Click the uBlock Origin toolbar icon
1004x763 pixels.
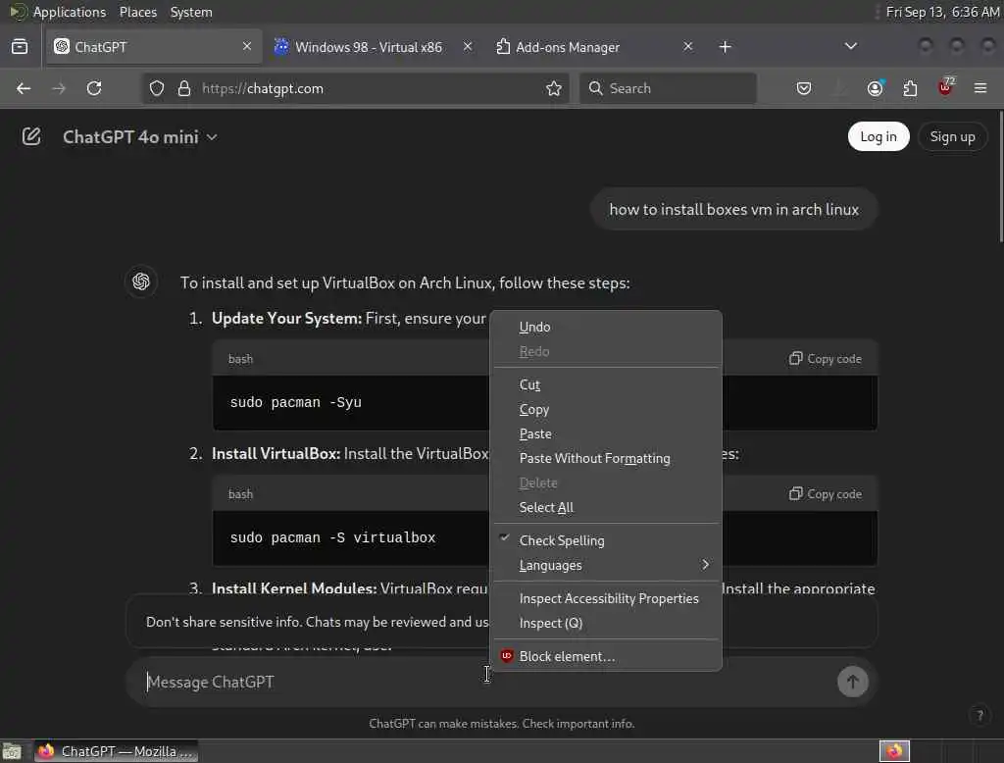coord(946,86)
